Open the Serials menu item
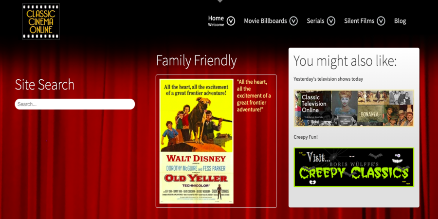Screen dimensions: 438x219 315,21
